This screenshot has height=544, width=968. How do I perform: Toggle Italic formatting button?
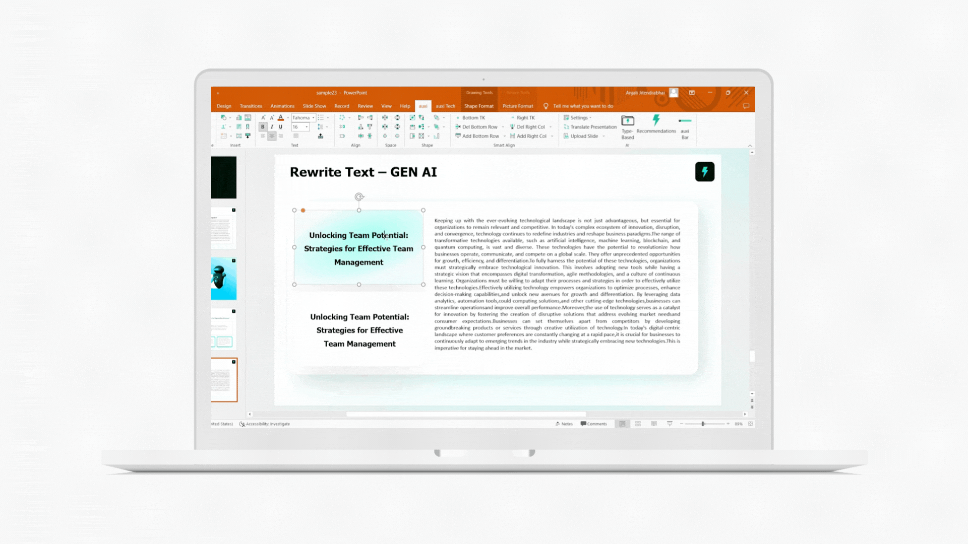(x=272, y=127)
